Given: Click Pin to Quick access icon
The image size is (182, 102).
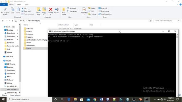Looking at the screenshot, I should [x=5, y=9].
